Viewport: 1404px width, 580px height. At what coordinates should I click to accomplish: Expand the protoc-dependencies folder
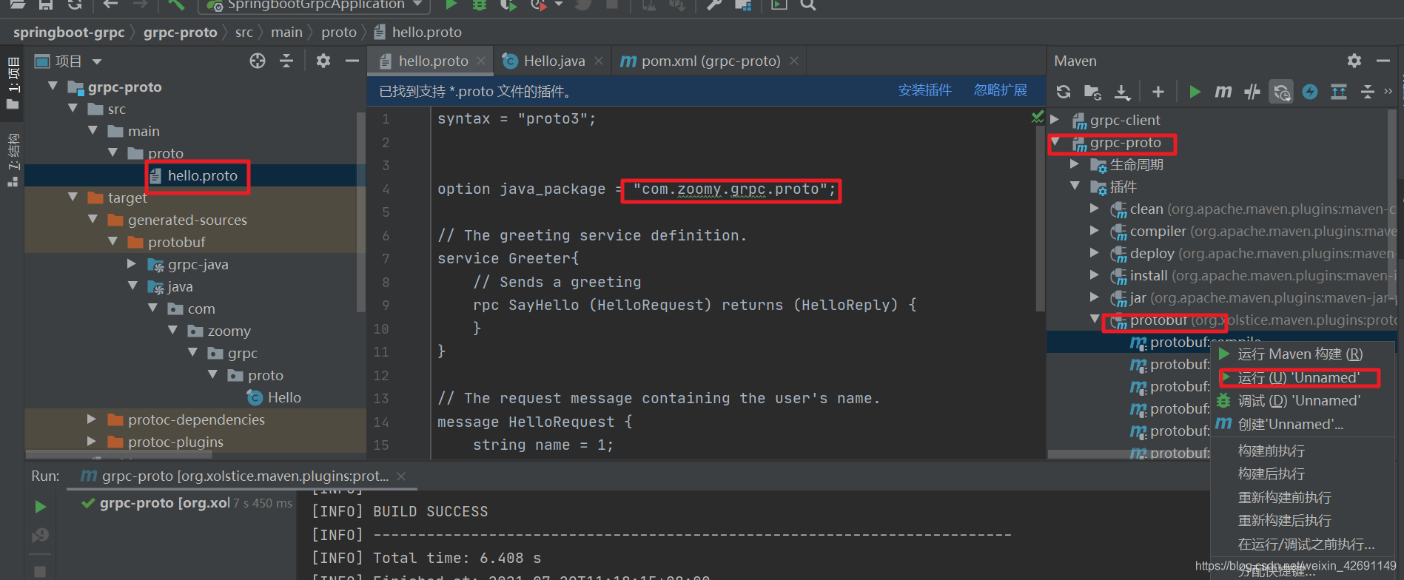[x=92, y=419]
